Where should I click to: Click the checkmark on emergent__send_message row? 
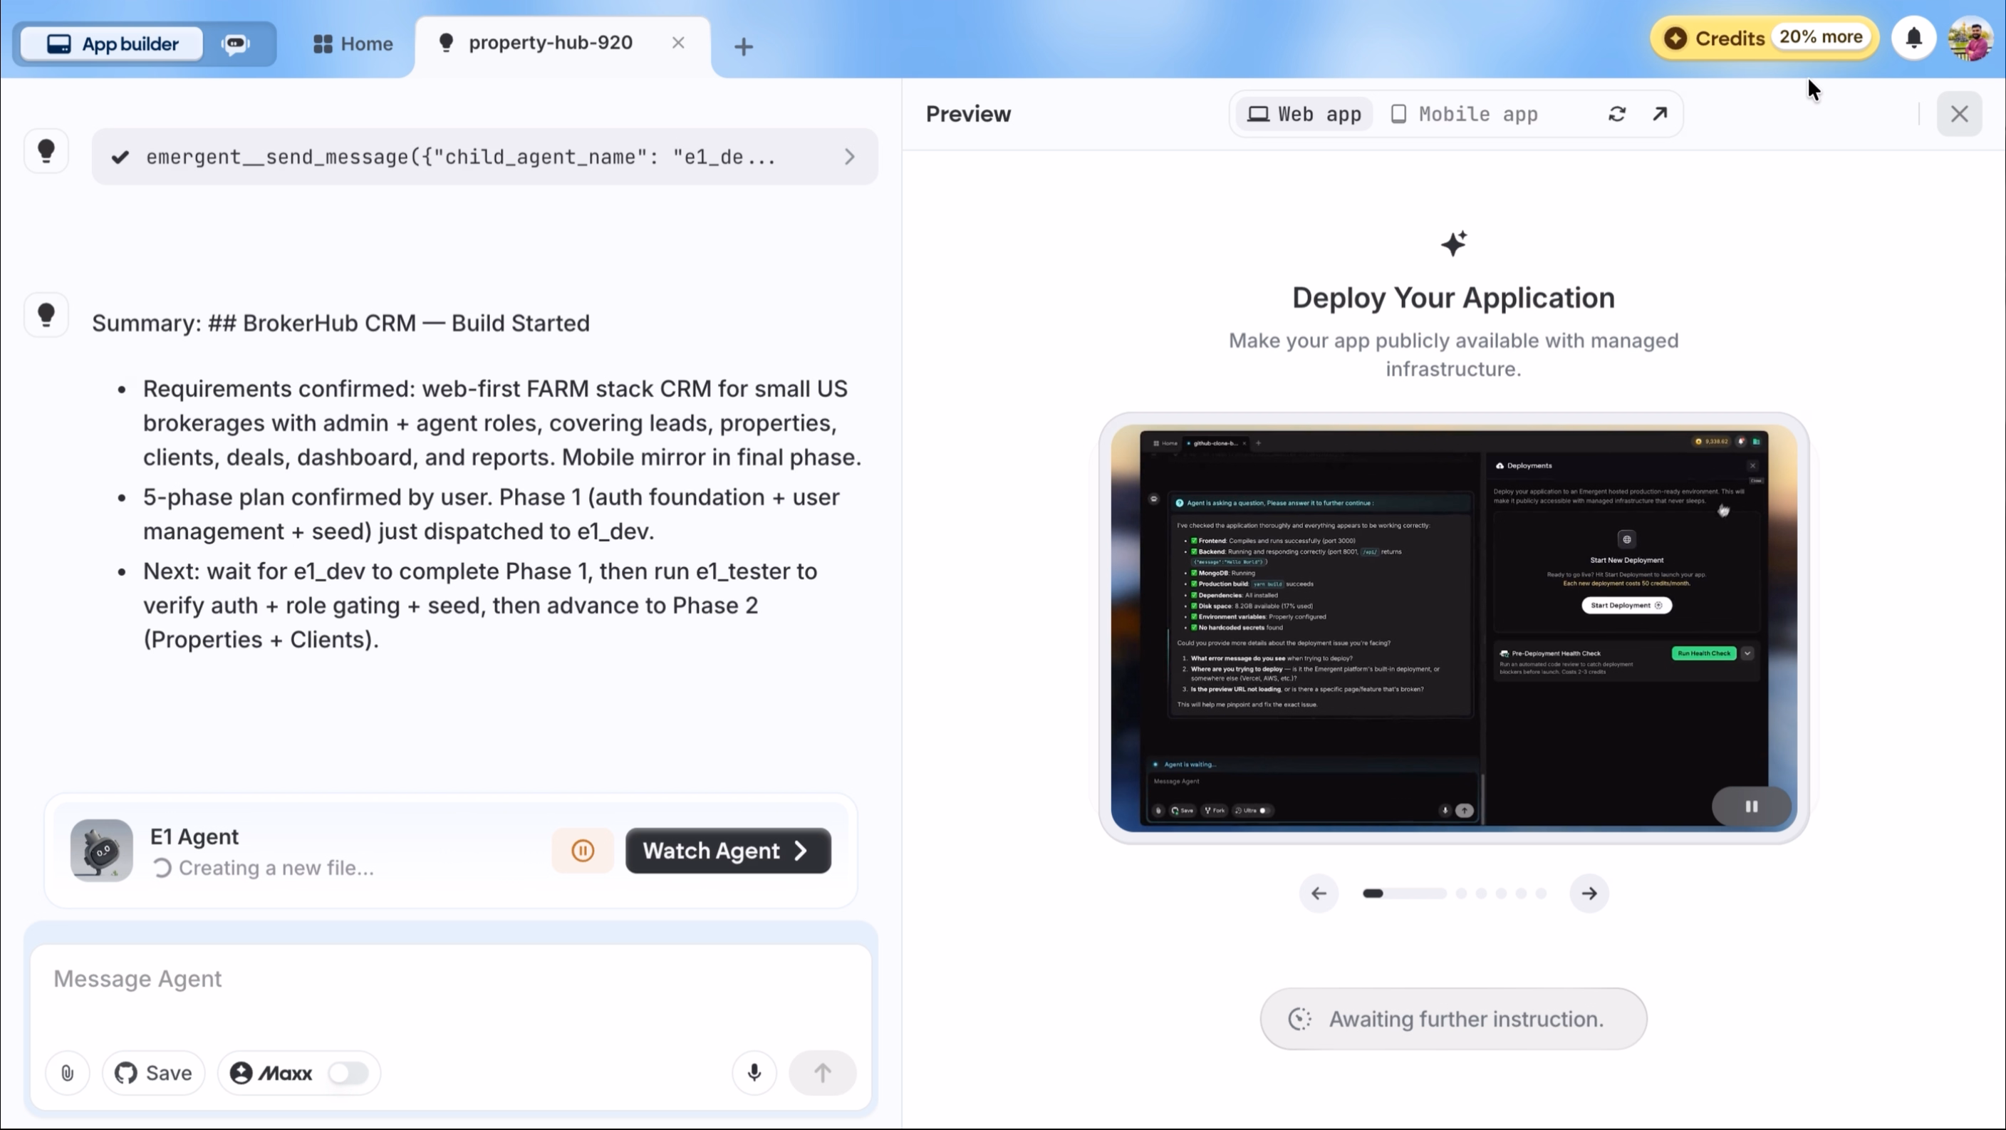pos(120,157)
